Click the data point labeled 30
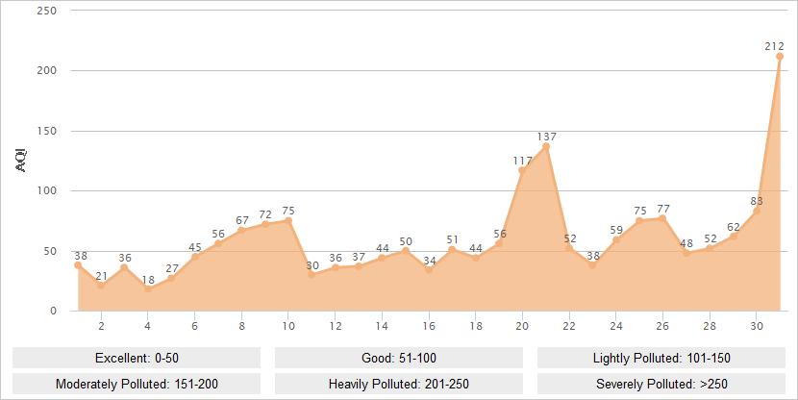 point(312,275)
